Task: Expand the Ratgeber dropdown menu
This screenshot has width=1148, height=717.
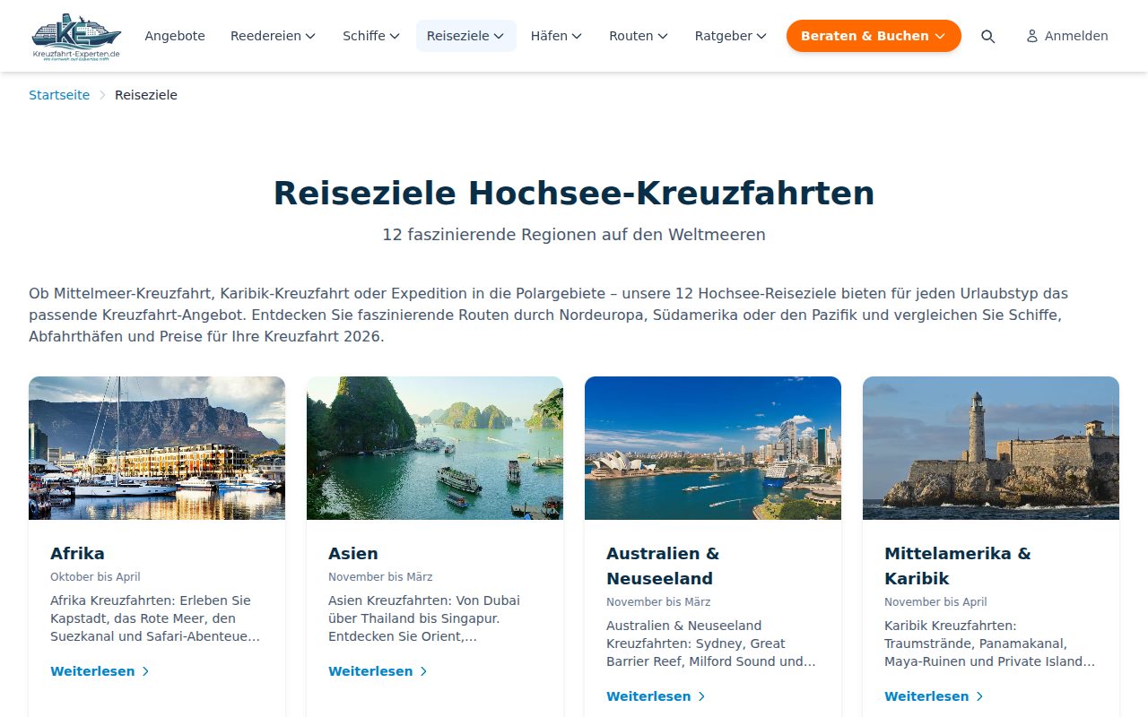Action: (x=731, y=36)
